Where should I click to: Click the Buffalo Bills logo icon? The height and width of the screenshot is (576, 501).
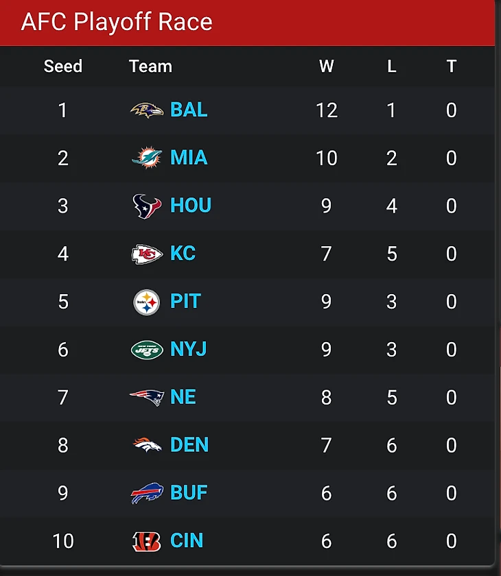point(147,493)
